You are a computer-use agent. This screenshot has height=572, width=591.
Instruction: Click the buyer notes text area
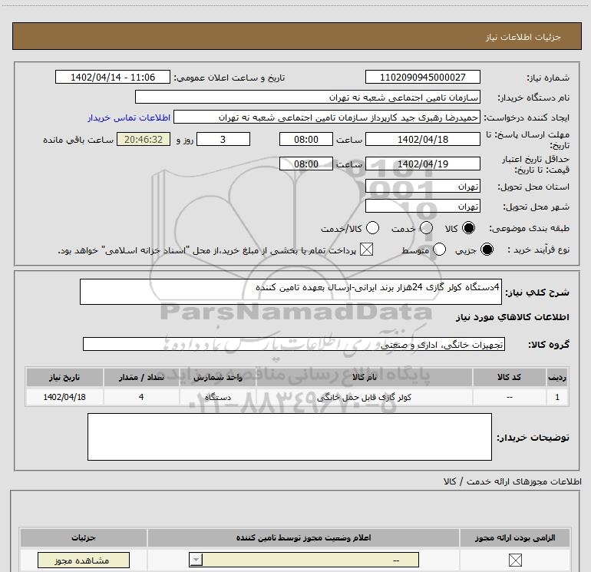289,437
